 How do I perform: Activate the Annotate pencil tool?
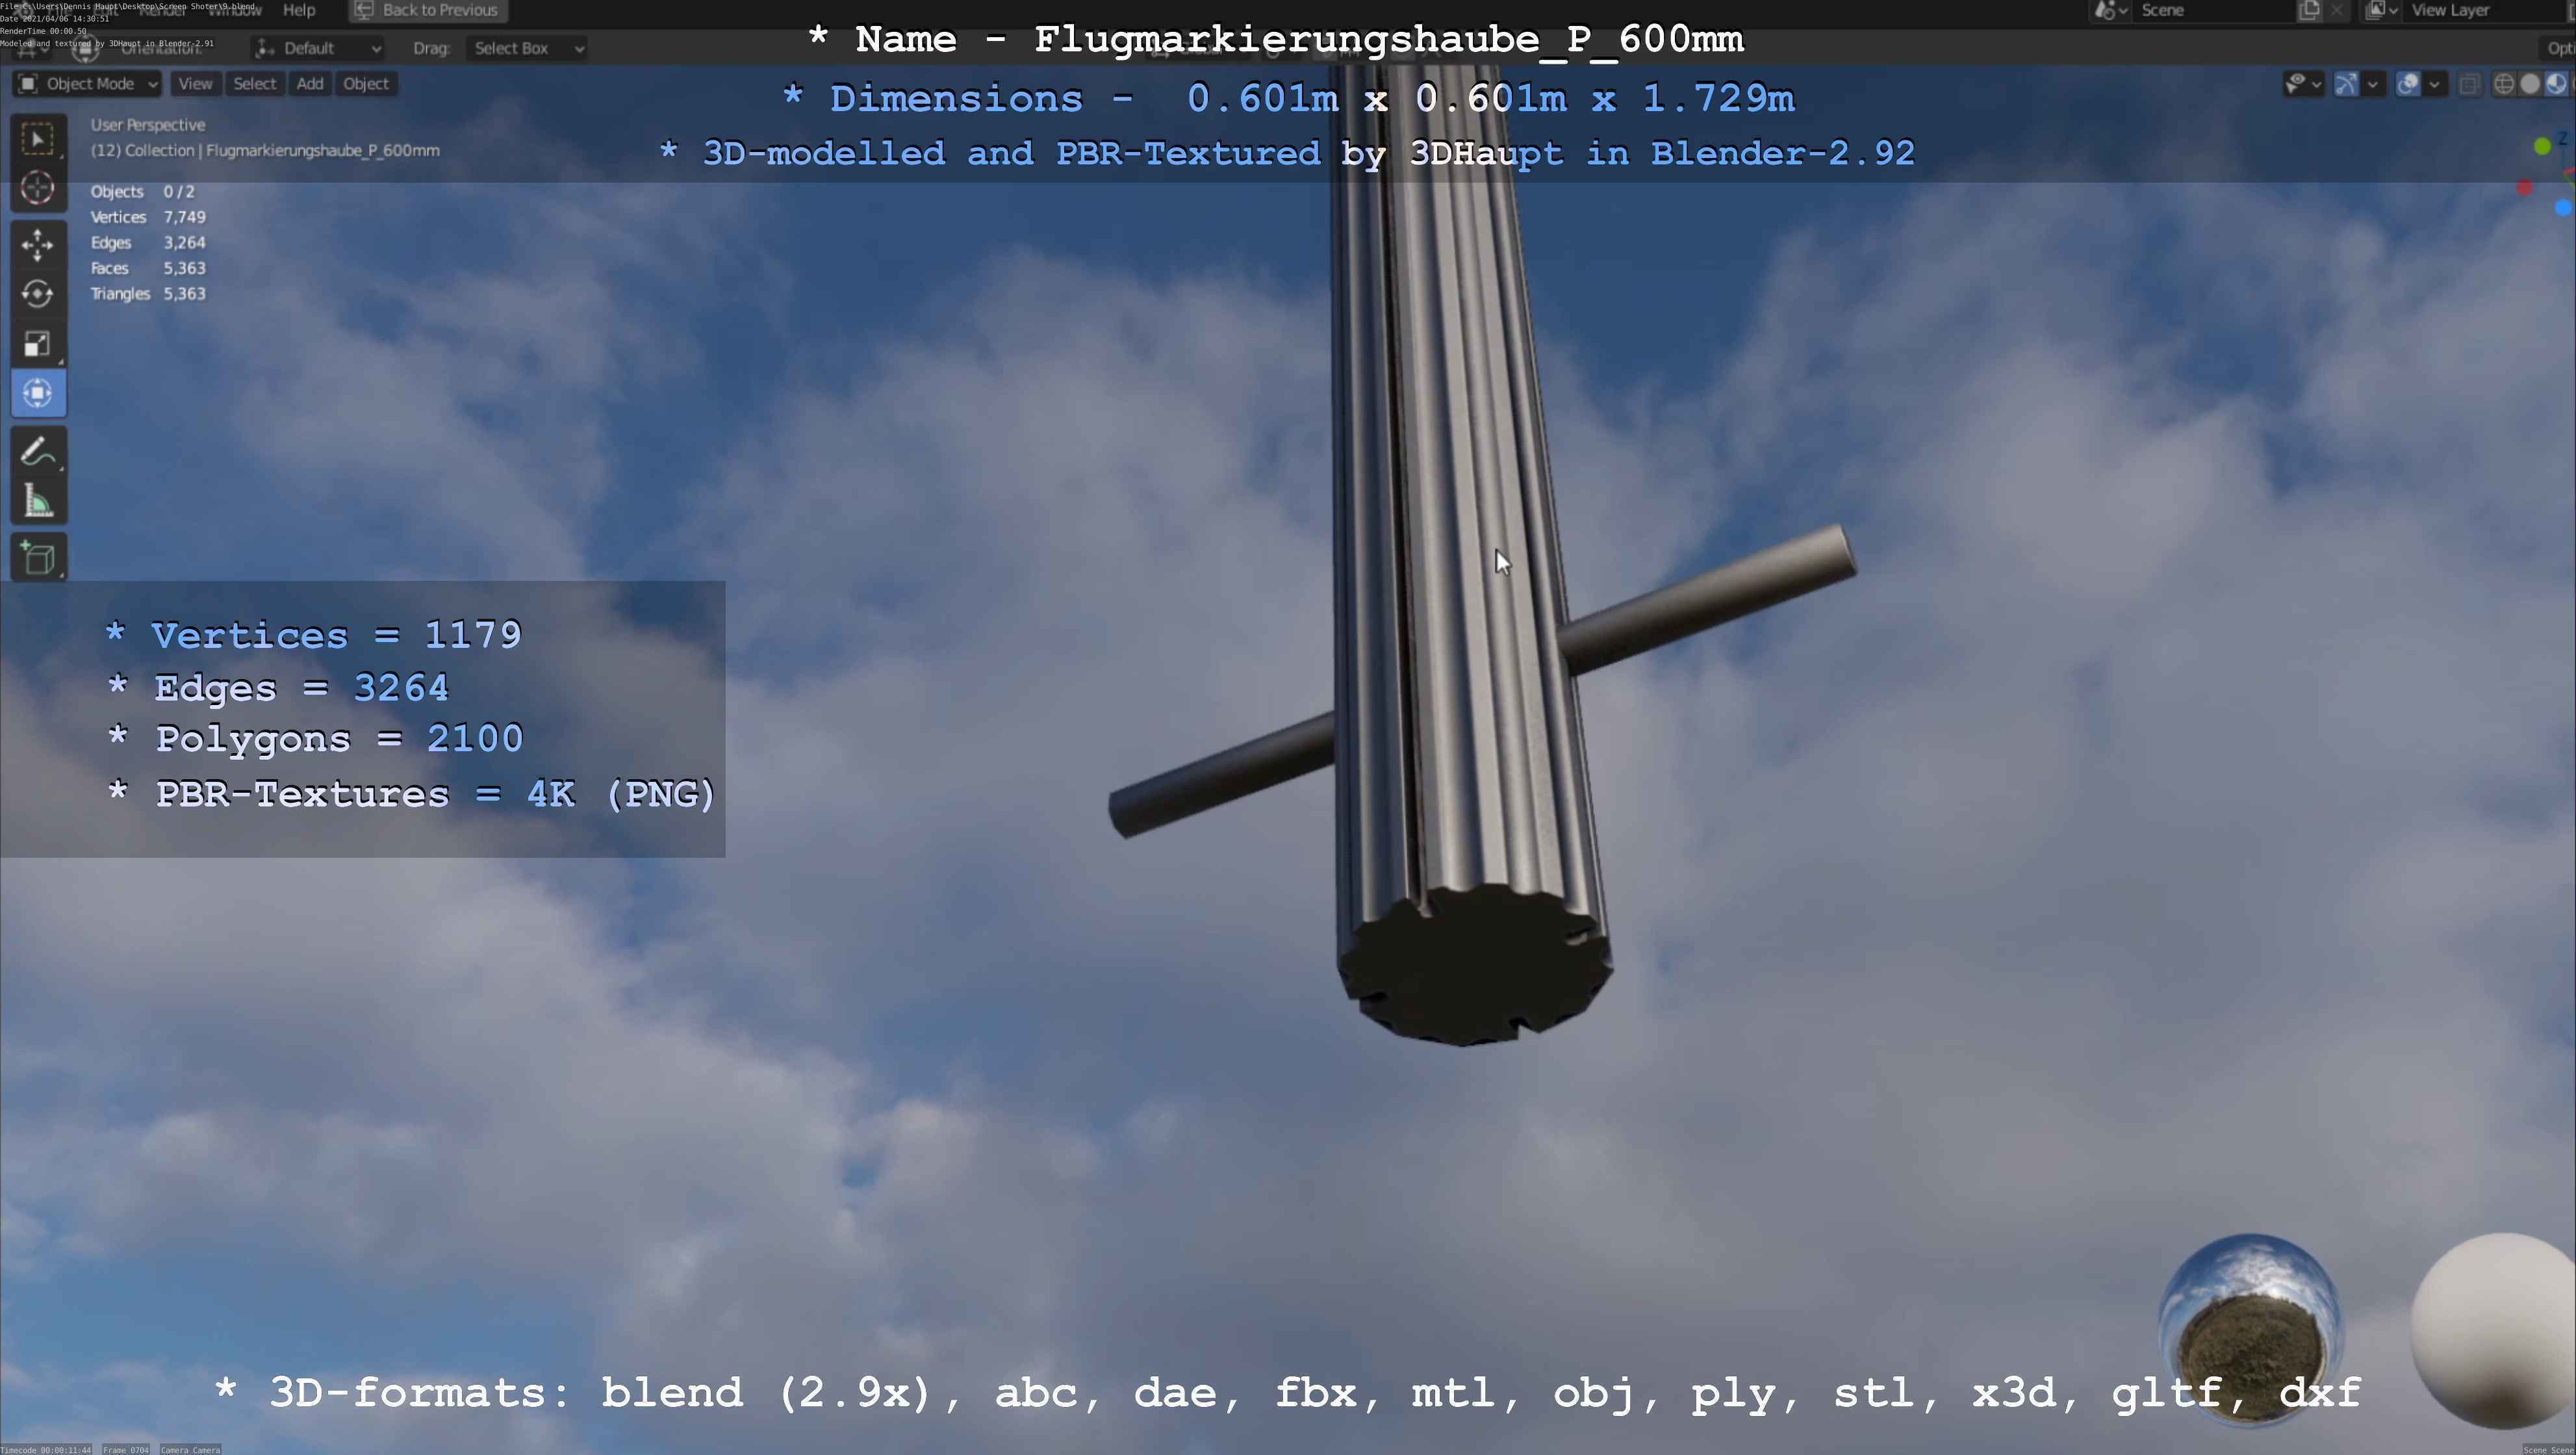[x=38, y=452]
